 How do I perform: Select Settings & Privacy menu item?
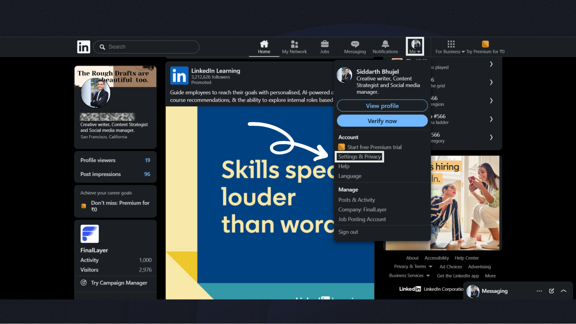(x=359, y=157)
